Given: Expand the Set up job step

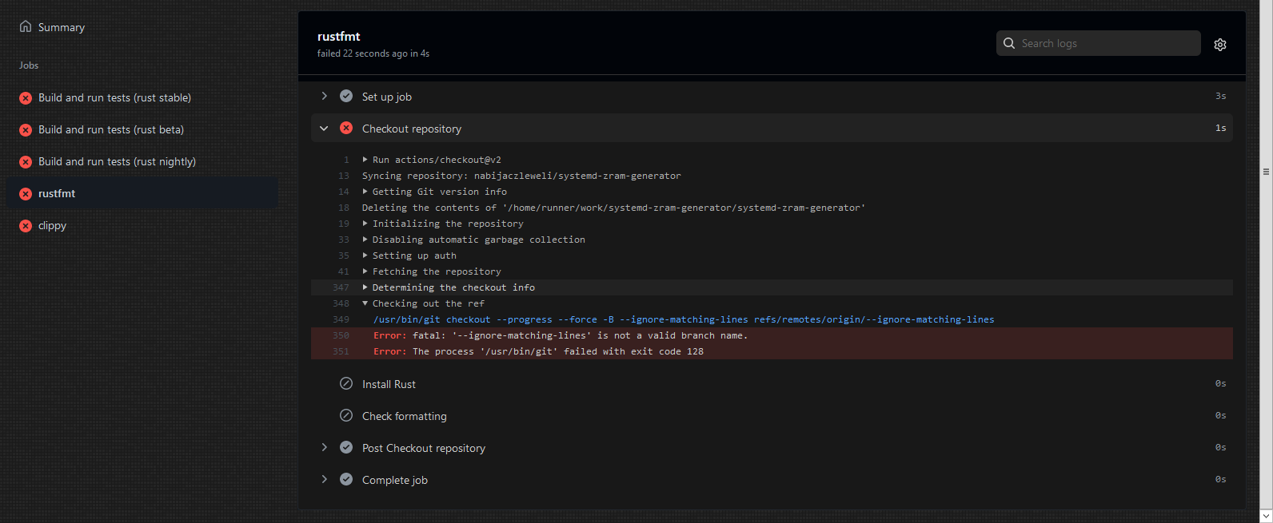Looking at the screenshot, I should pyautogui.click(x=324, y=96).
